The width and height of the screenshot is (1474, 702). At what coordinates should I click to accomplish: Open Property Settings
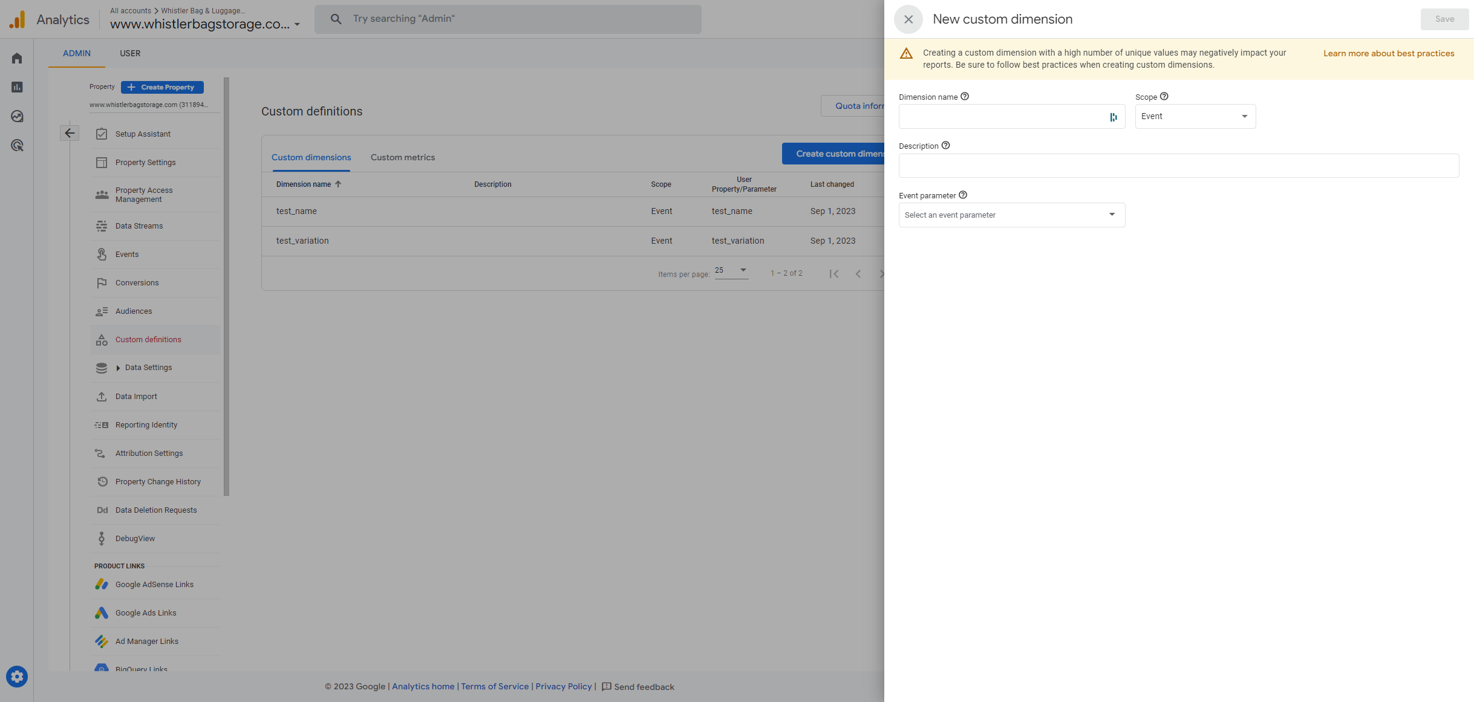point(155,163)
